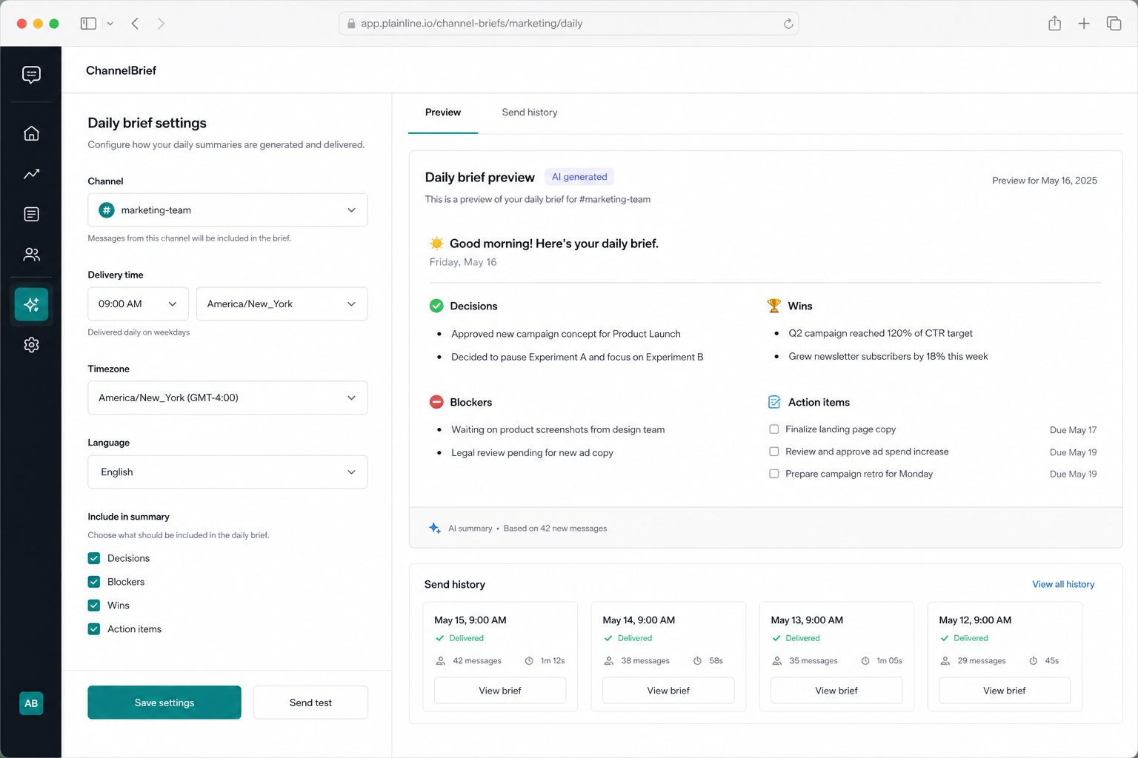
Task: Click the messages person icon on May 14 card
Action: [608, 660]
